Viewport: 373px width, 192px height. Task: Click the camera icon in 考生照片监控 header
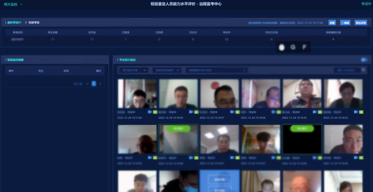[364, 60]
